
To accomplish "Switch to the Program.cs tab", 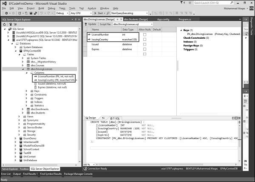I will pos(184,19).
